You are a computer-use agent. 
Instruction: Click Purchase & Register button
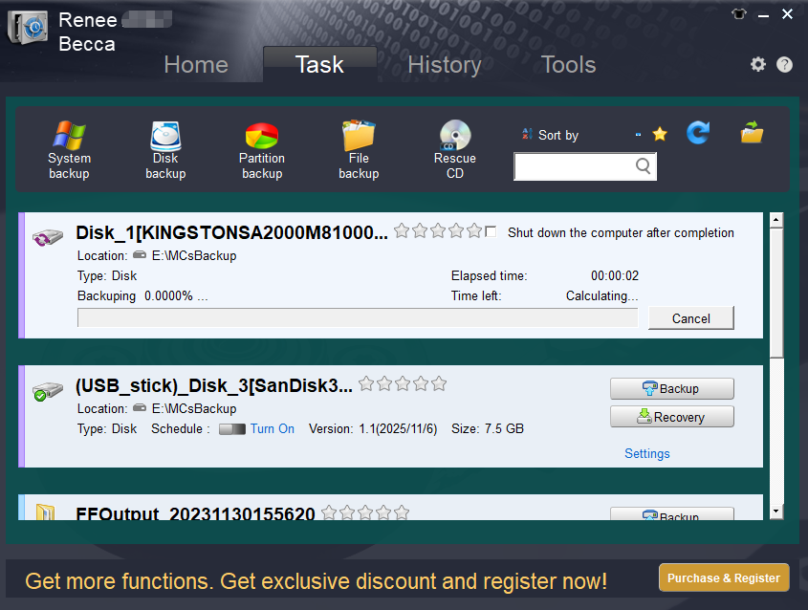[724, 577]
